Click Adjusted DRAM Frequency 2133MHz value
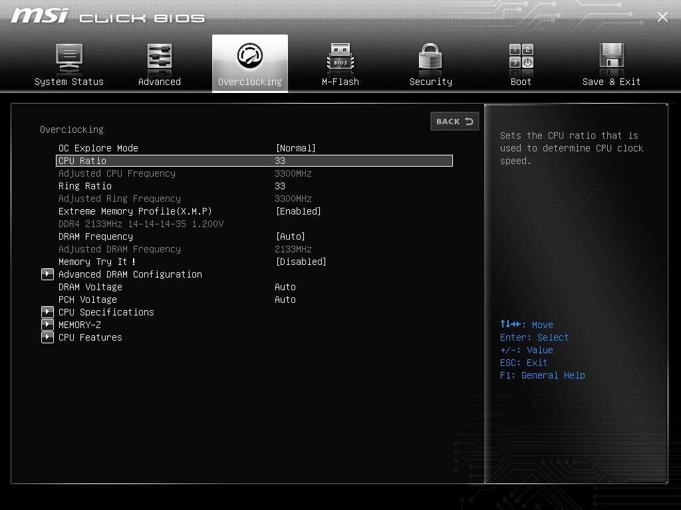 pos(293,249)
